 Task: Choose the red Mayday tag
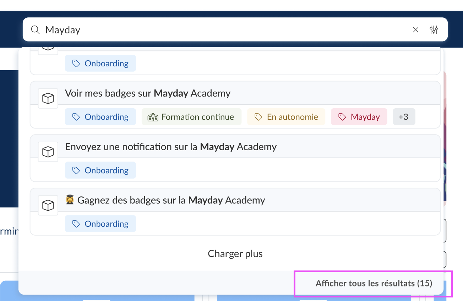pyautogui.click(x=359, y=117)
